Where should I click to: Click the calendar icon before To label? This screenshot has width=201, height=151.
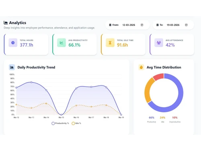pyautogui.click(x=158, y=25)
